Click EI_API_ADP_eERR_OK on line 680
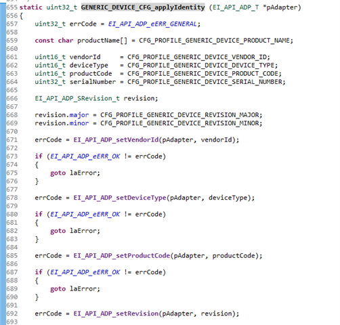340x325 pixels. 85,215
